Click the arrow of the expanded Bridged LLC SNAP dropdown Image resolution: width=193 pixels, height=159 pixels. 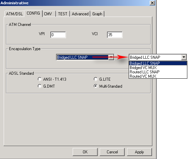pyautogui.click(x=184, y=57)
